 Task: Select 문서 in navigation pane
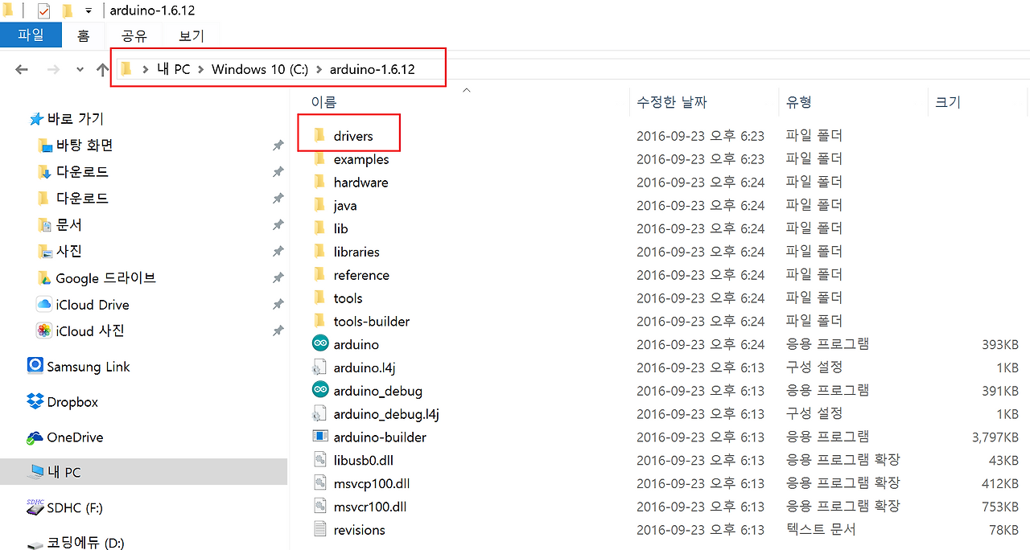[69, 225]
